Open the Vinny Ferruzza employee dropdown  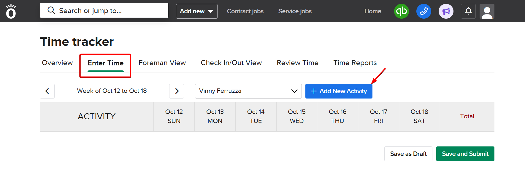(x=248, y=91)
